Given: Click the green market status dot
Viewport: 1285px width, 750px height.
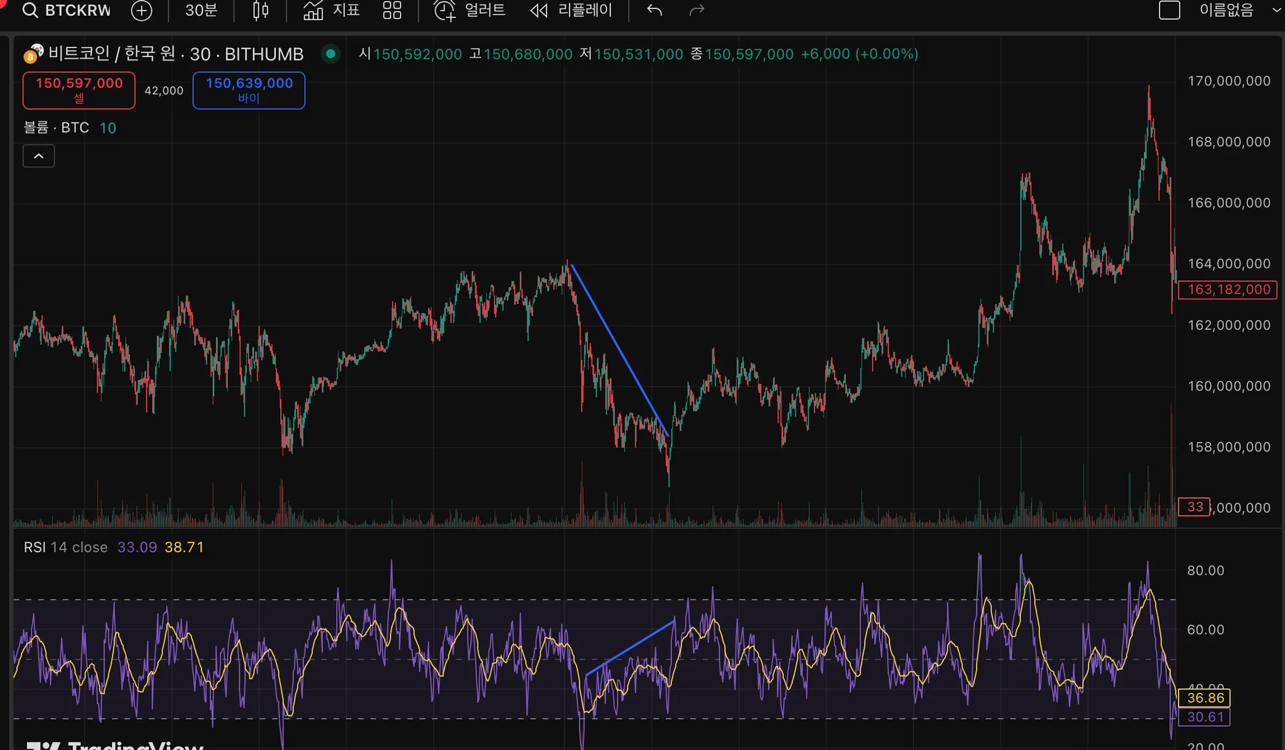Looking at the screenshot, I should click(x=331, y=53).
